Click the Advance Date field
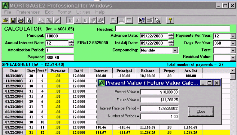This screenshot has height=135, width=237. (154, 36)
